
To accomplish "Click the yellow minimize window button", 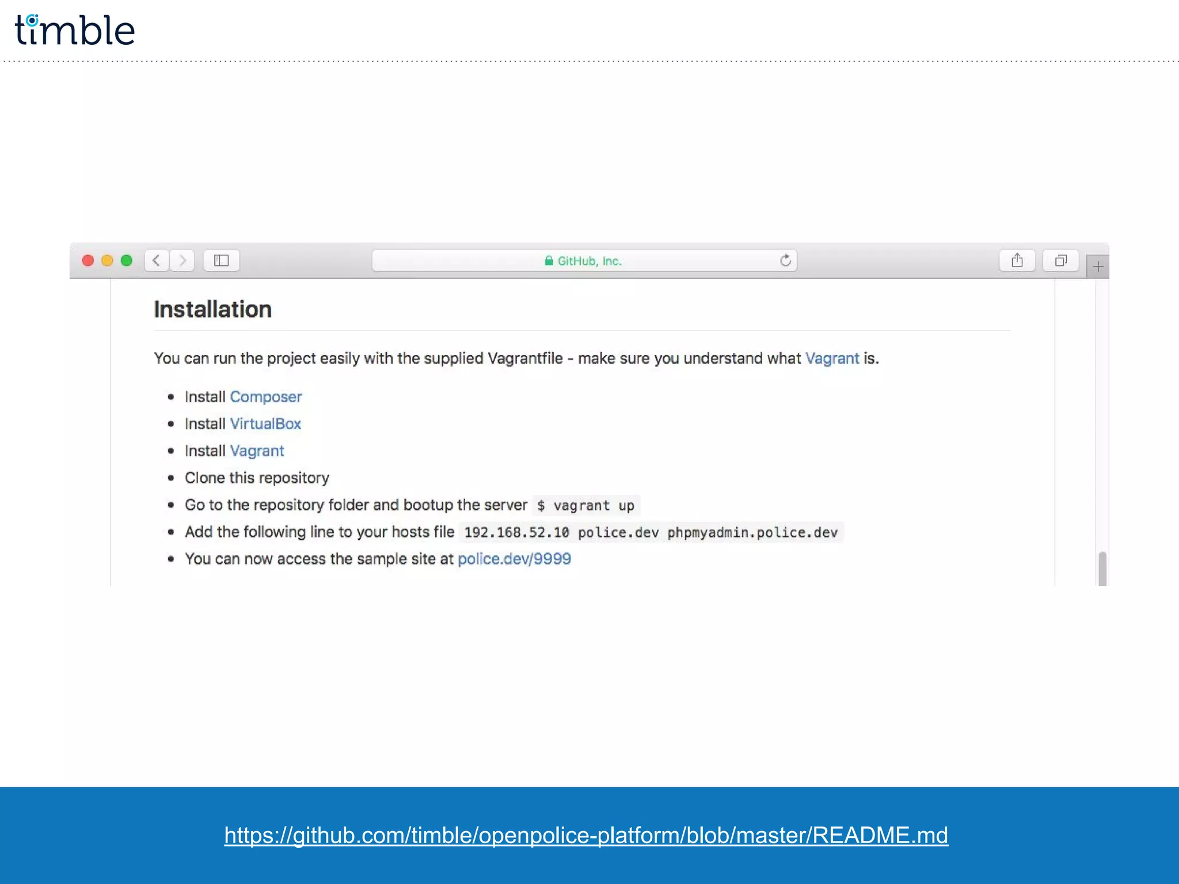I will (x=107, y=261).
